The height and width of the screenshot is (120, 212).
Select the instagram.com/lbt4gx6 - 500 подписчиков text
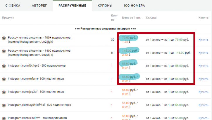[x=37, y=66]
